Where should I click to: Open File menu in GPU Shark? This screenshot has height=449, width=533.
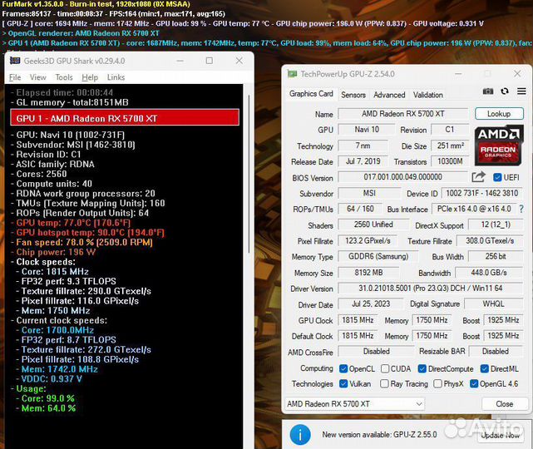tap(15, 77)
